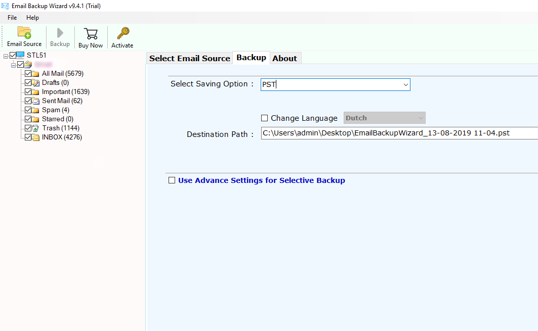Select the Sent Mail (62) folder label
Image resolution: width=538 pixels, height=331 pixels.
62,101
